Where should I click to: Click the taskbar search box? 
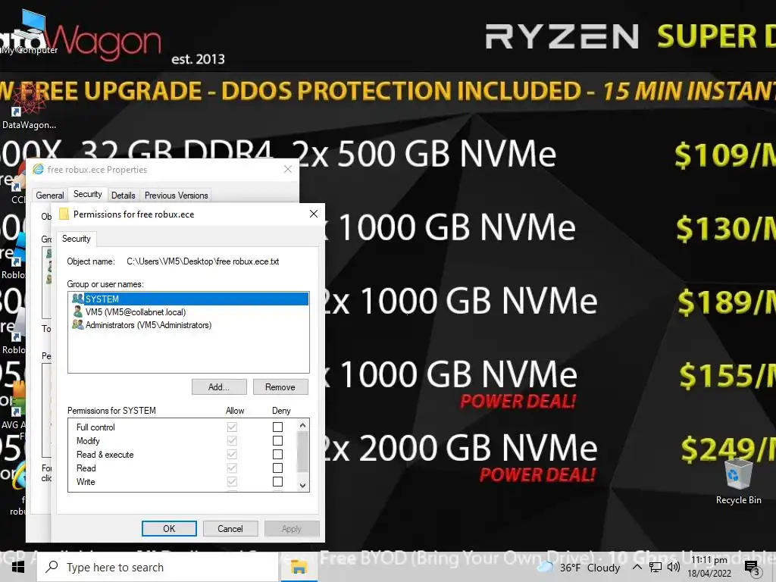158,567
